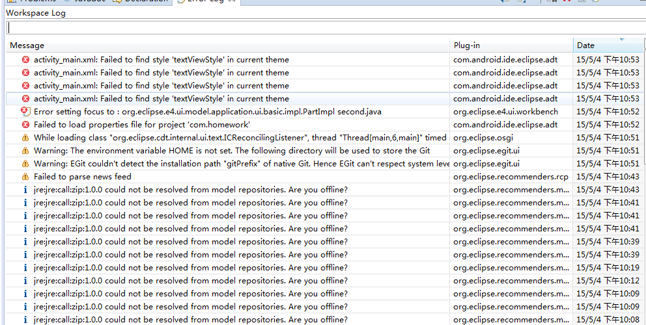Click the warning icon beside 'Failed to parse news feed'
Screen dimensions: 646x325
25,177
